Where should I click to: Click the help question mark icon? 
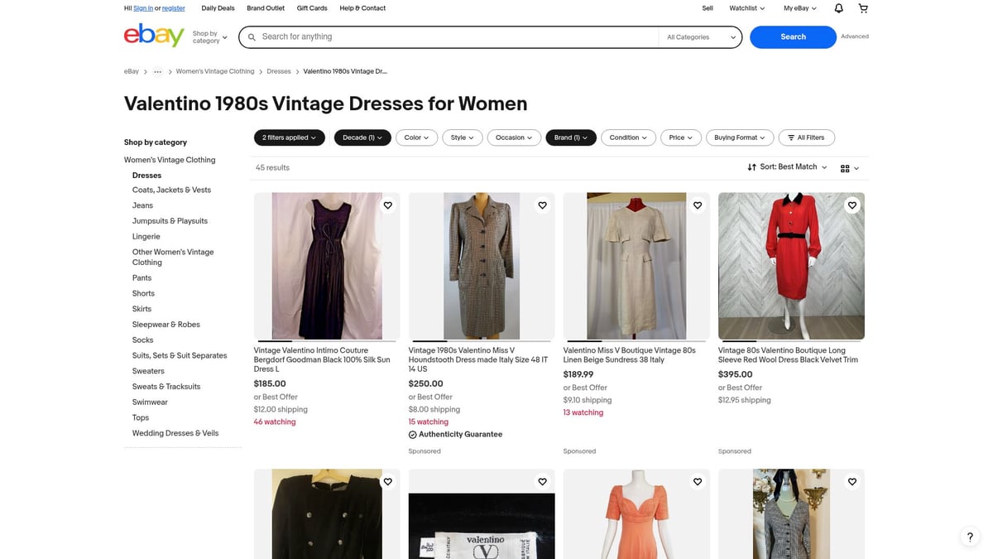(970, 537)
